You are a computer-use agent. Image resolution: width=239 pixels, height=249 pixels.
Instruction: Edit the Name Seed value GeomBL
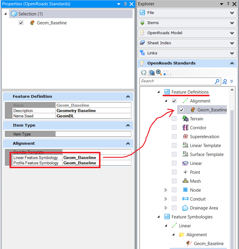point(93,116)
